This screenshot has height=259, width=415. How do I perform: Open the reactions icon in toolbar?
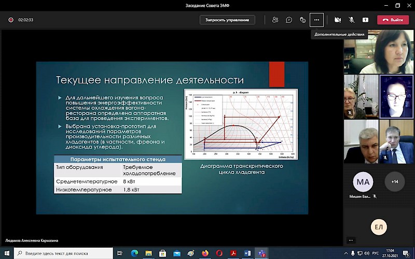tap(302, 20)
